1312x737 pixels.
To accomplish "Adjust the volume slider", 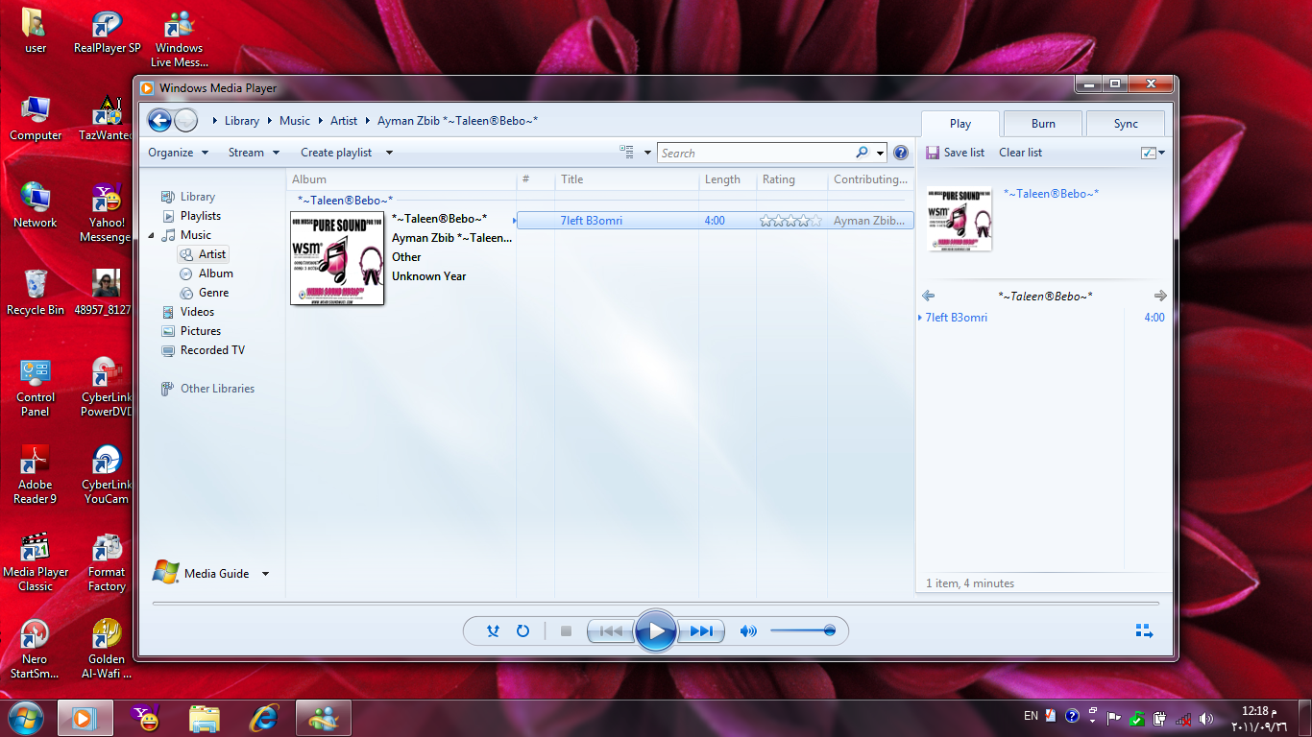I will [803, 631].
